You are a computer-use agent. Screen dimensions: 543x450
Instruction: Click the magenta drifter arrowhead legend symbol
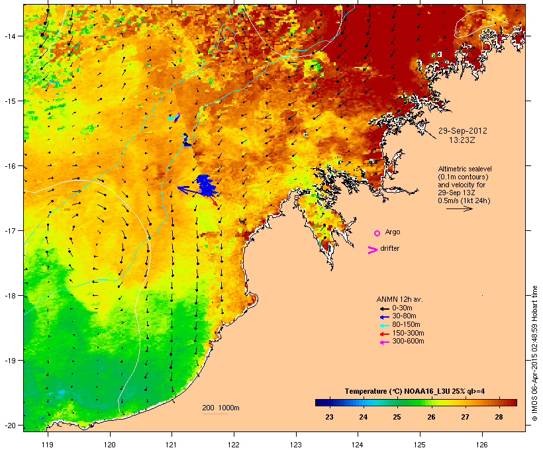tap(373, 250)
